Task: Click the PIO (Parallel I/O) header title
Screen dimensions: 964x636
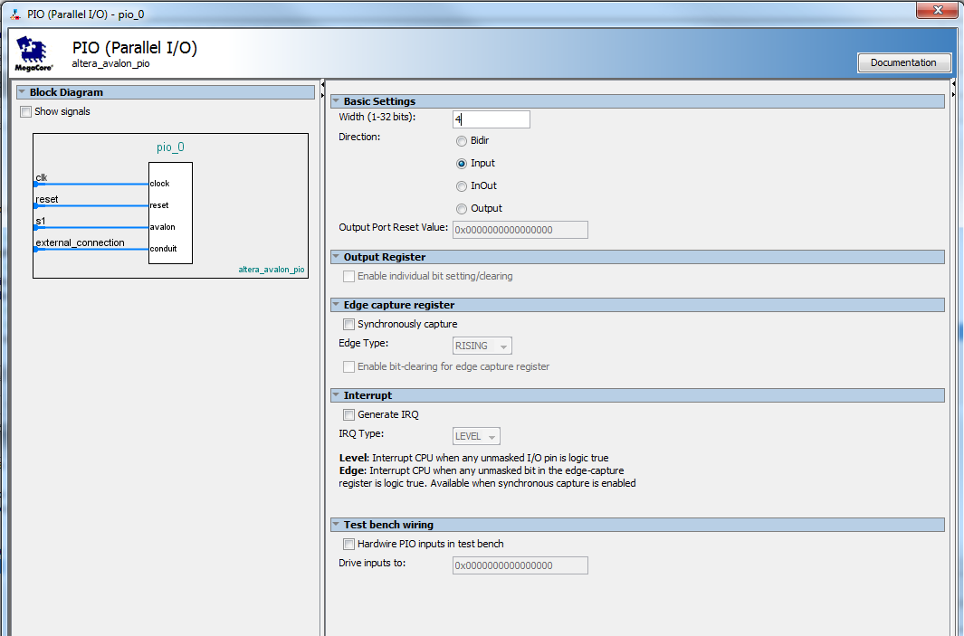Action: (x=135, y=48)
